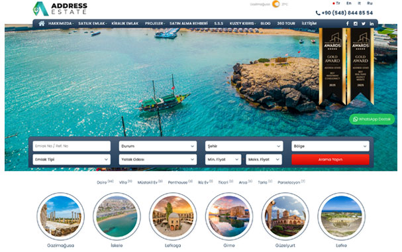402x252 pixels.
Task: Click the phone number +90 (548) 844 85 54
Action: (344, 13)
